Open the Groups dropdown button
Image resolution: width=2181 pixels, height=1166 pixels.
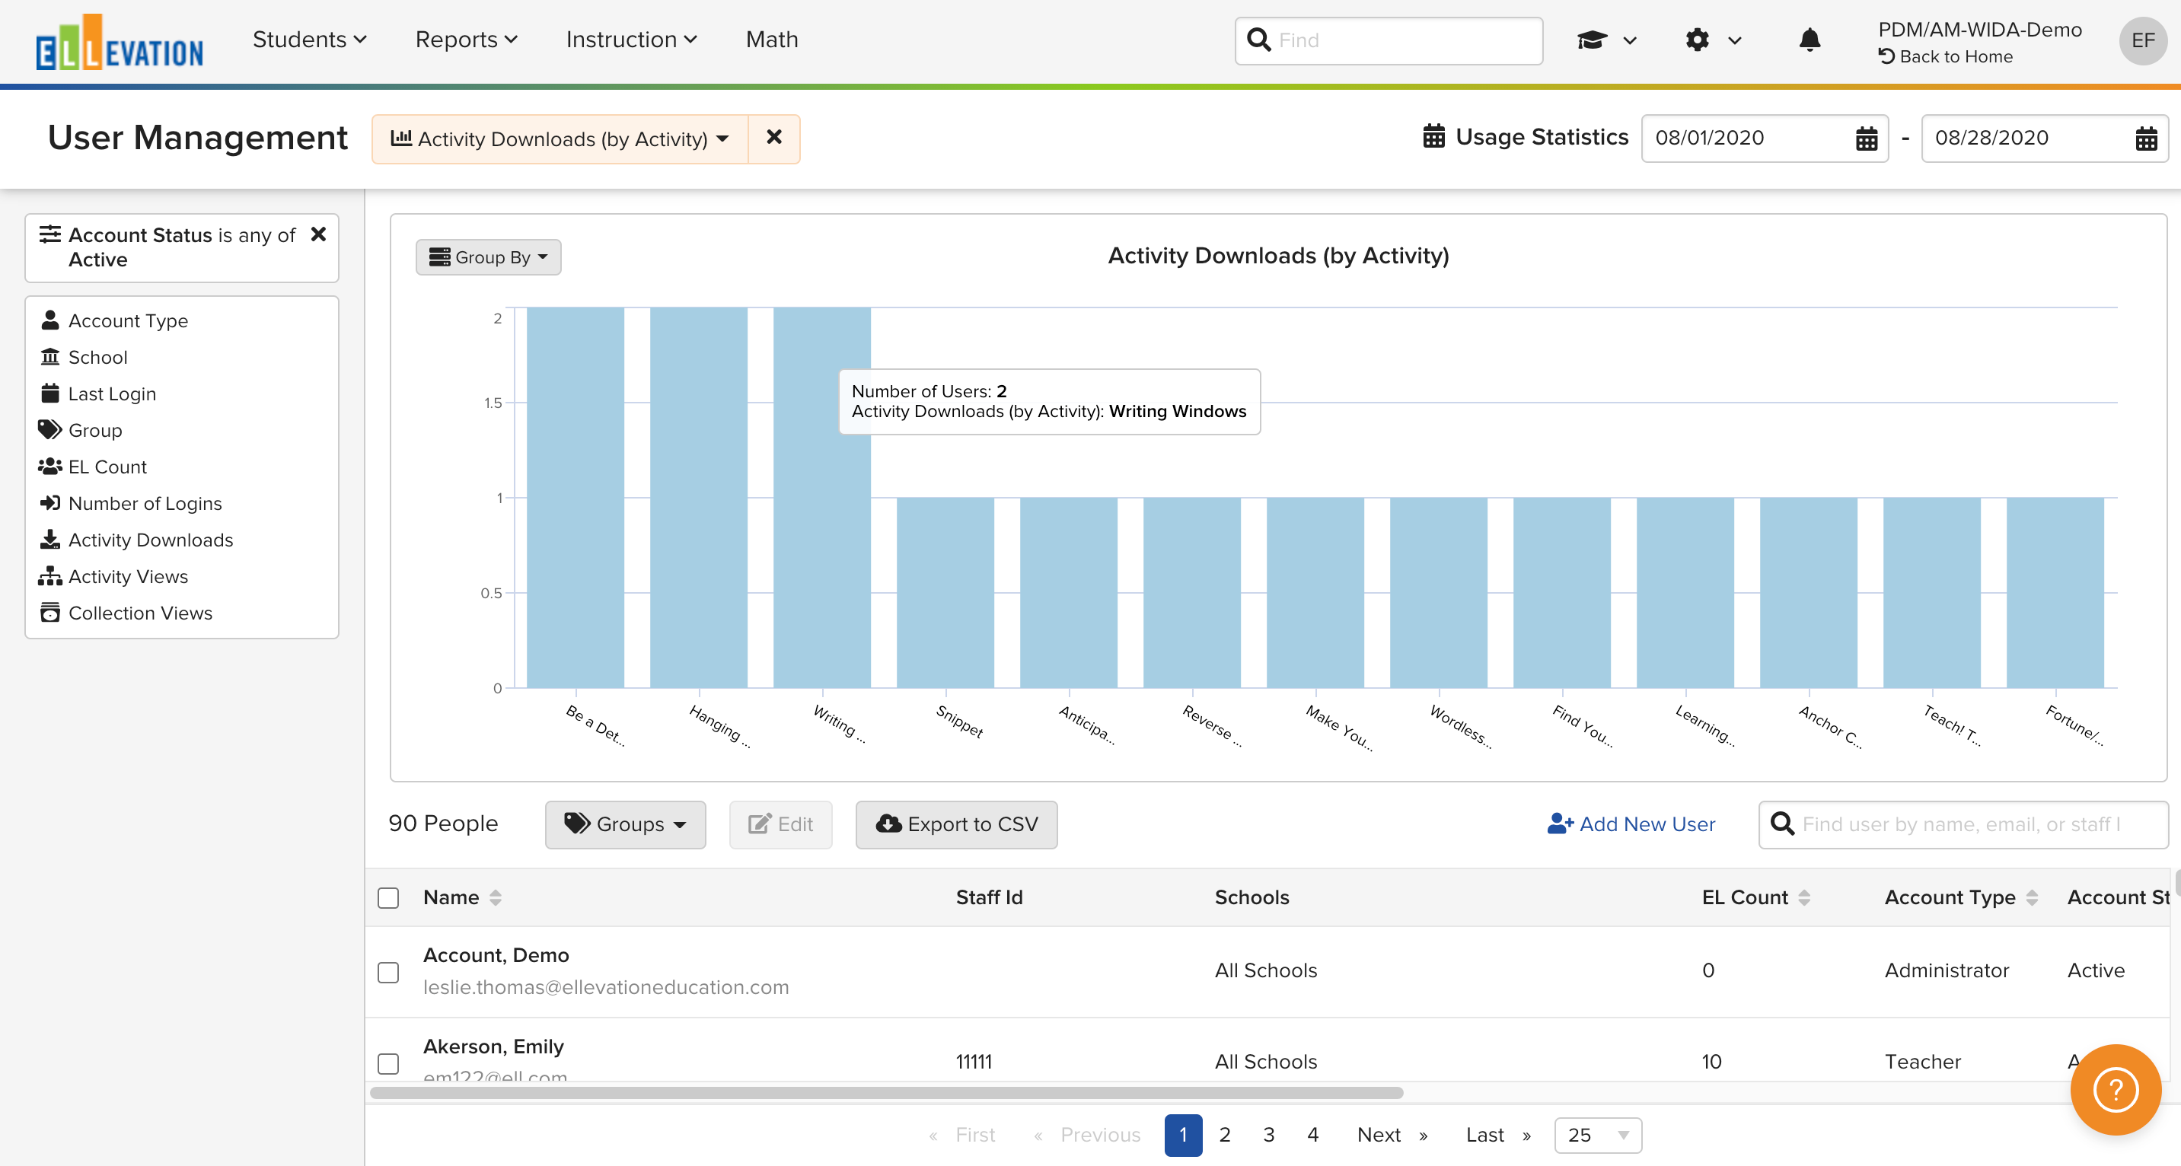point(625,824)
